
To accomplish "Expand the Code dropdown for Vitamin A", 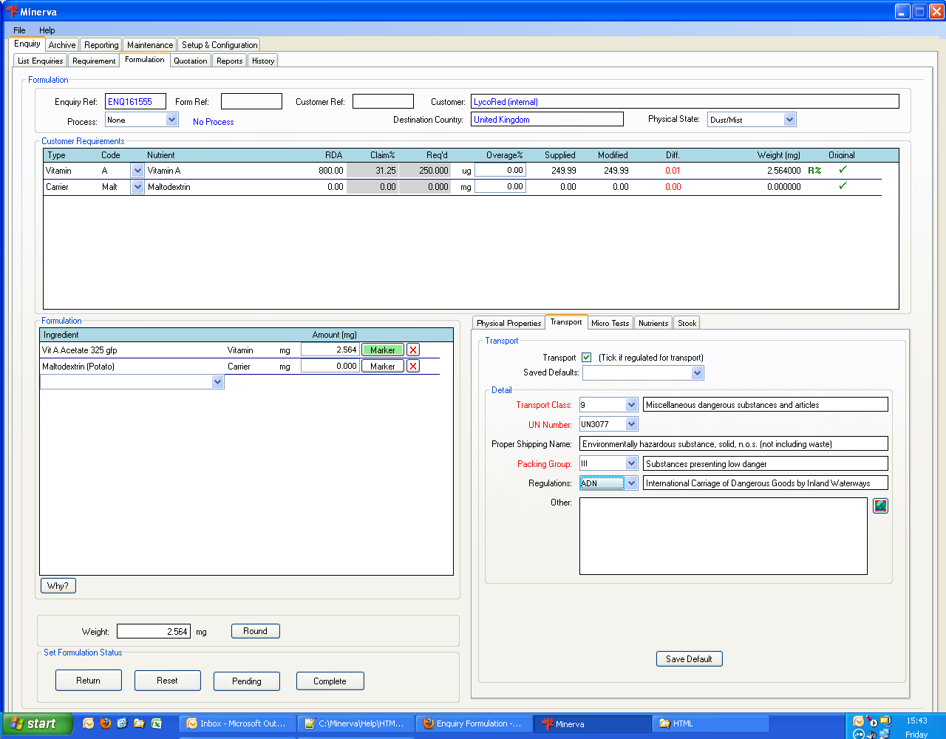I will pyautogui.click(x=137, y=171).
